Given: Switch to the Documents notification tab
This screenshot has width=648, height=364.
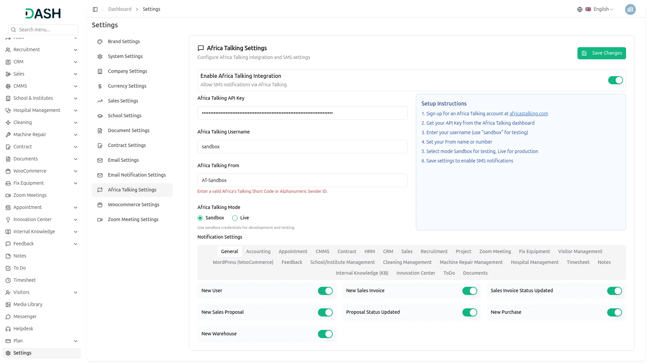Looking at the screenshot, I should pyautogui.click(x=475, y=273).
